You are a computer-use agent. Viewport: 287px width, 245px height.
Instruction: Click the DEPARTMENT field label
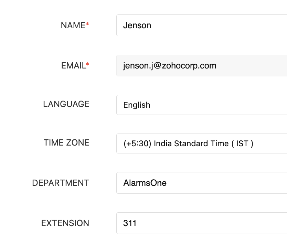(61, 183)
